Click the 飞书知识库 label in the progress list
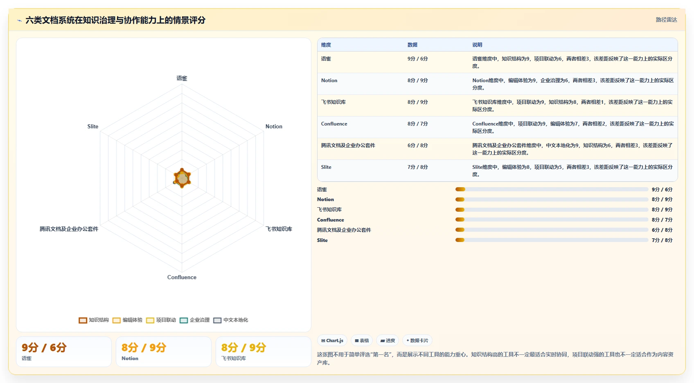The height and width of the screenshot is (383, 694). (329, 210)
